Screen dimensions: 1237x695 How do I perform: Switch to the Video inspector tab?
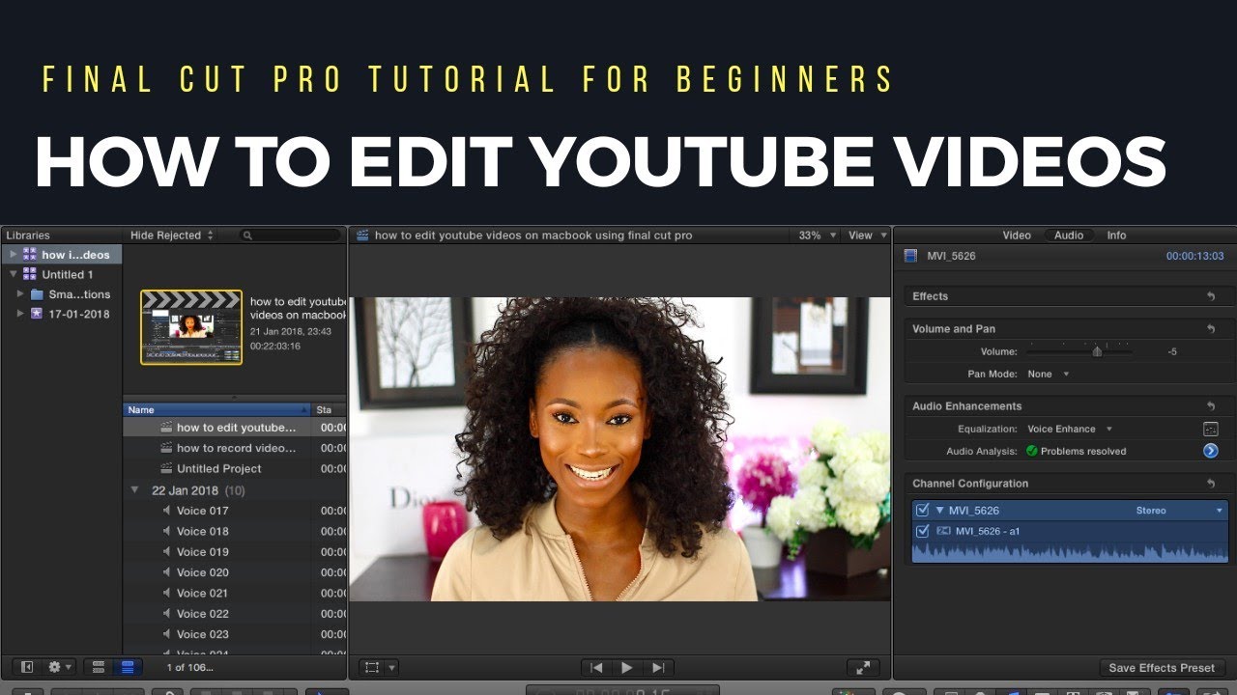pos(1017,236)
